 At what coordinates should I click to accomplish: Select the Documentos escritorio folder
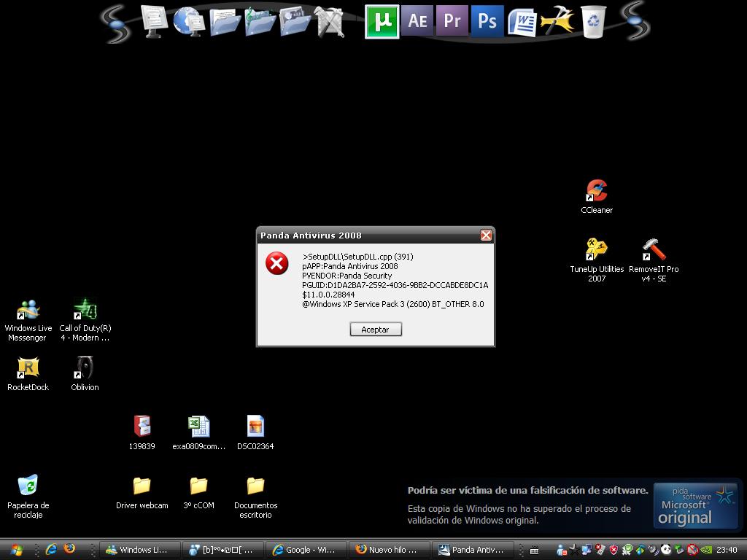255,497
